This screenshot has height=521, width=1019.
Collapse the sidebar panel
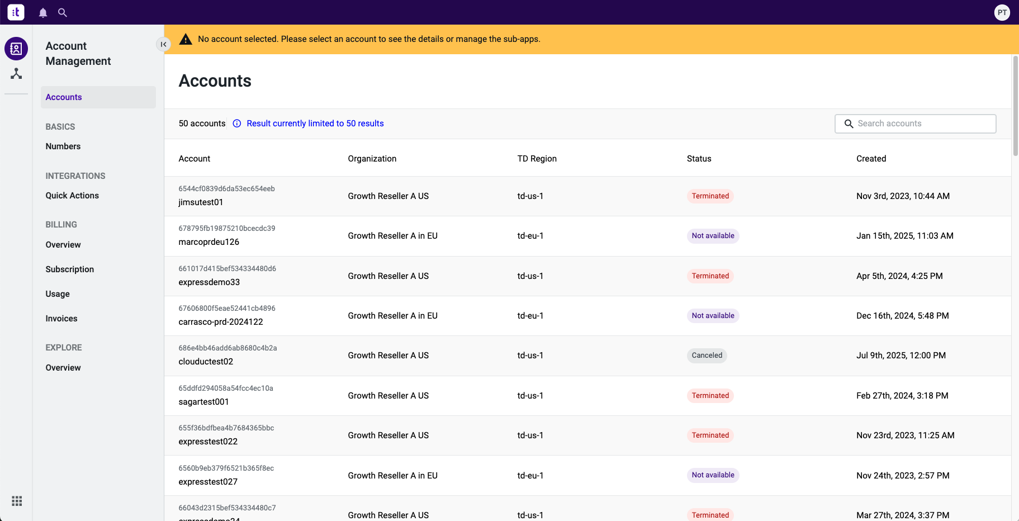(x=163, y=44)
